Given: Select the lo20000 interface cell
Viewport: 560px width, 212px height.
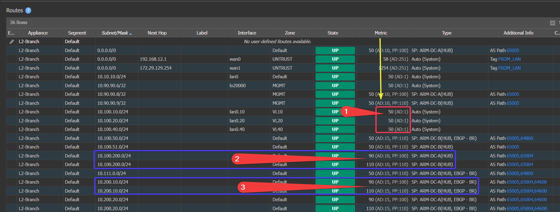Looking at the screenshot, I should pos(249,86).
